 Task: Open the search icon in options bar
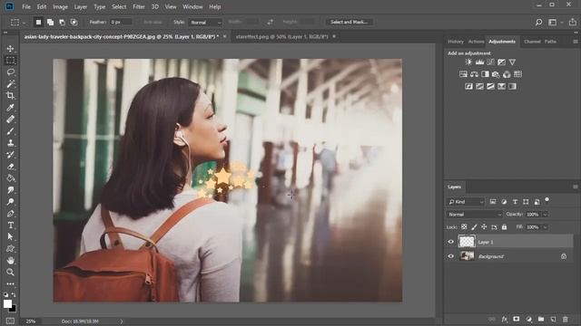tap(538, 22)
